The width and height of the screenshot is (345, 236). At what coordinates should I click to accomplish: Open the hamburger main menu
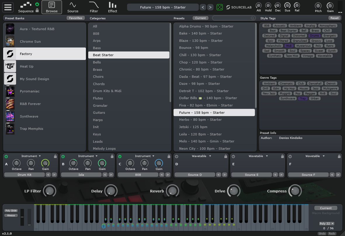8,7
